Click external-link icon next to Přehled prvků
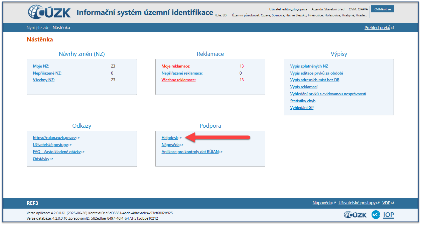 click(393, 28)
